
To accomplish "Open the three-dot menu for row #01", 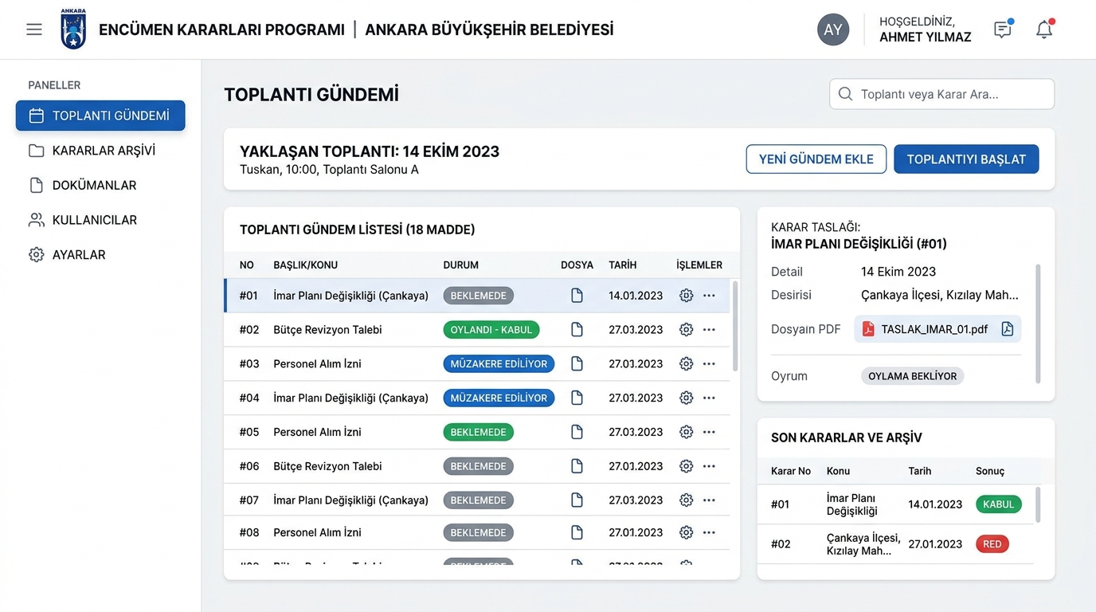I will click(709, 296).
